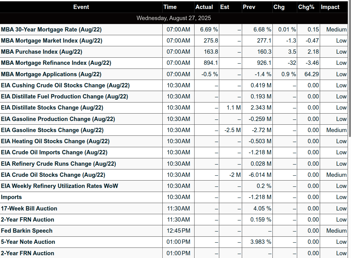This screenshot has width=351, height=258.
Task: Click the -2.5 M estimate value
Action: (233, 130)
